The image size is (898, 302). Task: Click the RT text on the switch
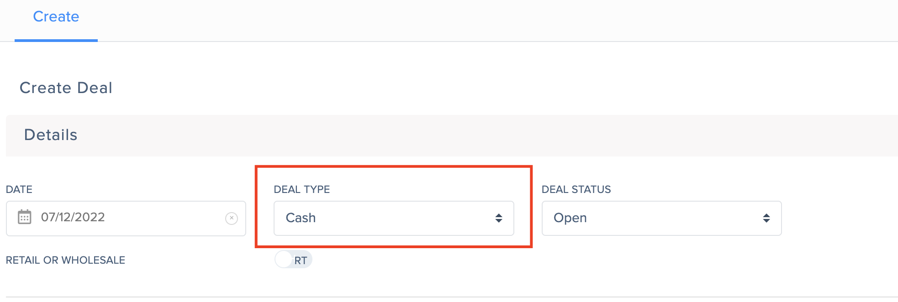tap(301, 260)
